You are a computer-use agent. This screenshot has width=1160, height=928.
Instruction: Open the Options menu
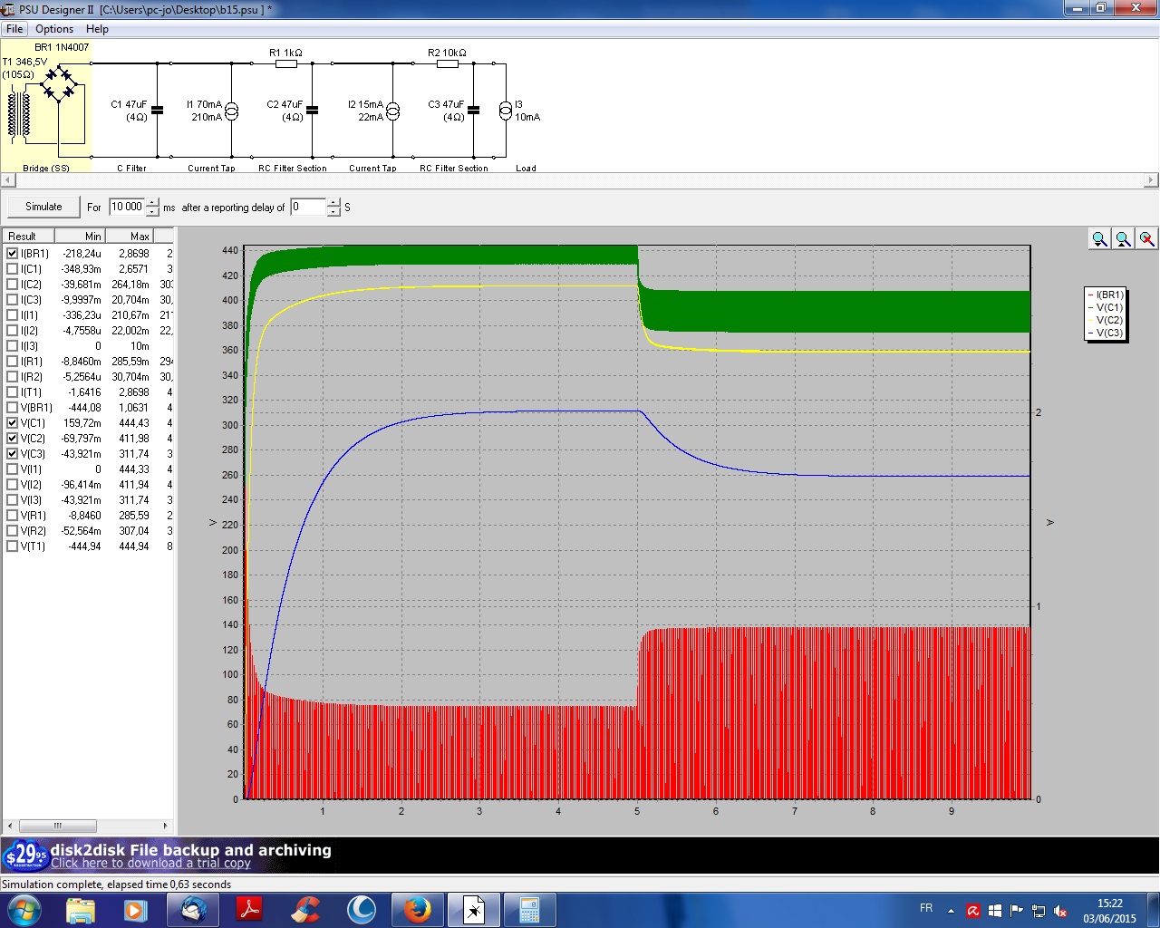(54, 29)
